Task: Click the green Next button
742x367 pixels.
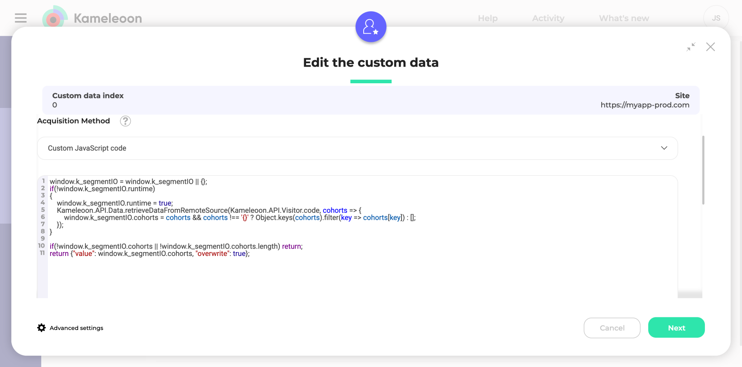Action: [x=676, y=328]
